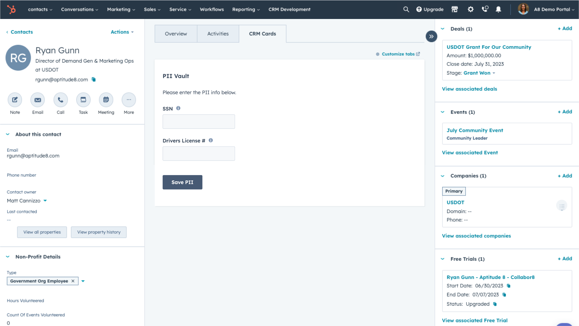Open the Service menu

coord(180,9)
